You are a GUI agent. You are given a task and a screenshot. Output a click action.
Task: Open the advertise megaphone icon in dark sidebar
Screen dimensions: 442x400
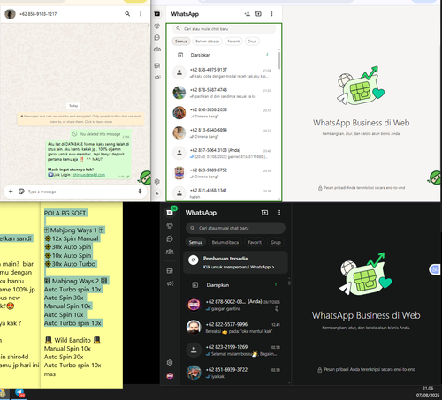tap(170, 283)
